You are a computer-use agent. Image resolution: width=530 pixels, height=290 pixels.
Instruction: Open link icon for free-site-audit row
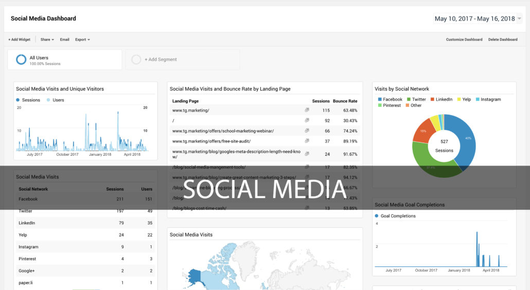tap(307, 141)
